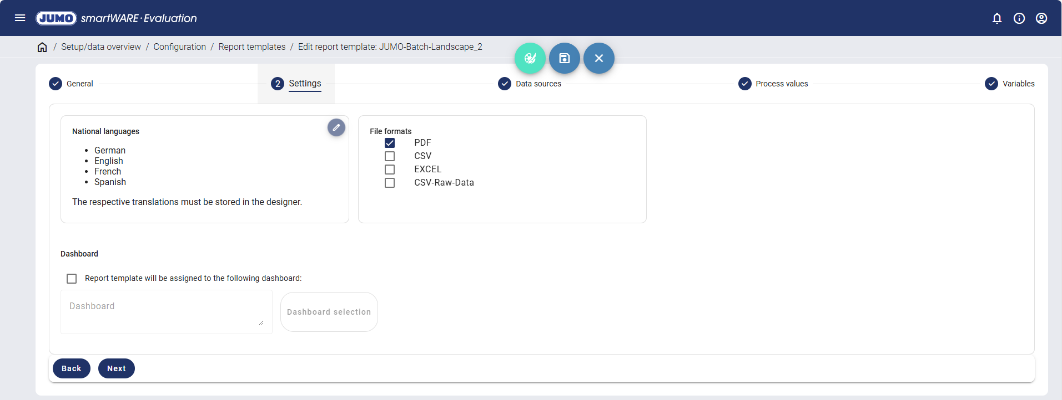
Task: Go to the General step
Action: (72, 84)
